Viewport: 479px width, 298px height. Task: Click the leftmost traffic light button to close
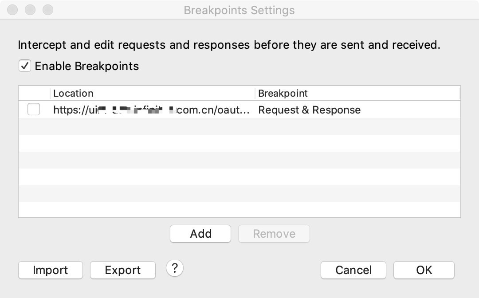pyautogui.click(x=12, y=9)
